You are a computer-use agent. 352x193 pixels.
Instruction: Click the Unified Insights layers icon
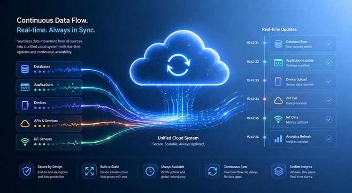point(279,171)
